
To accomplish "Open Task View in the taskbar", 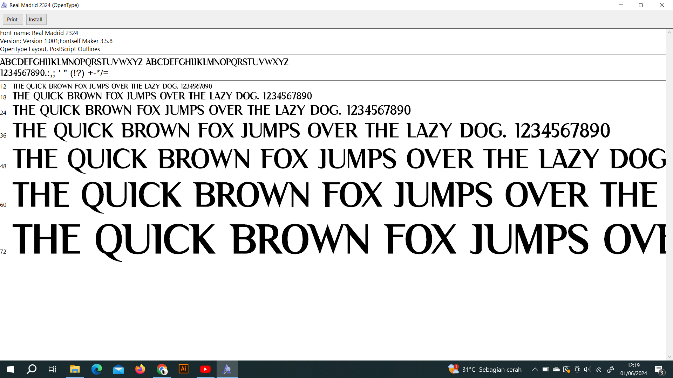I will click(53, 369).
